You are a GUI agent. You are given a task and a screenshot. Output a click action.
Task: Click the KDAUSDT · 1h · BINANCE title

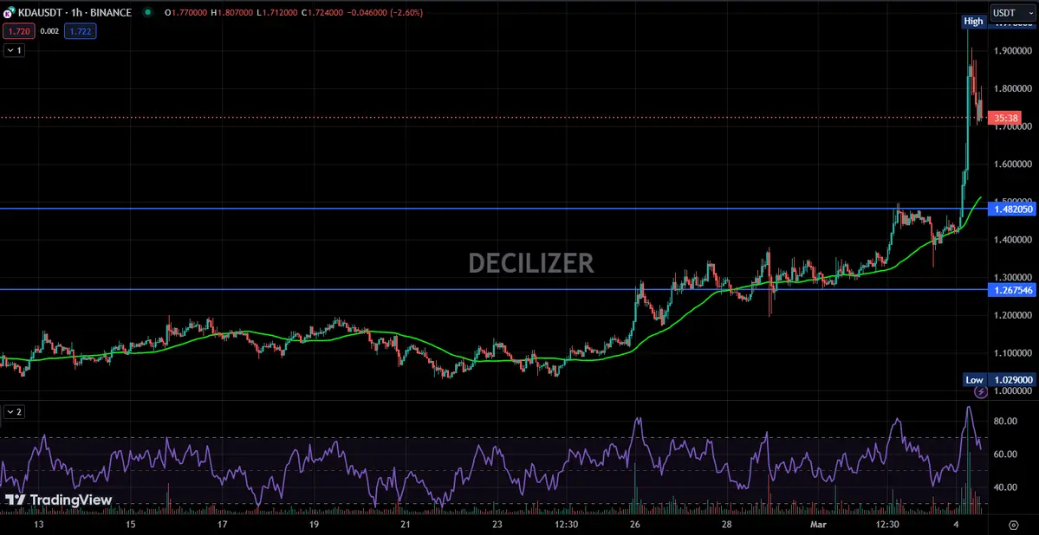pos(75,13)
